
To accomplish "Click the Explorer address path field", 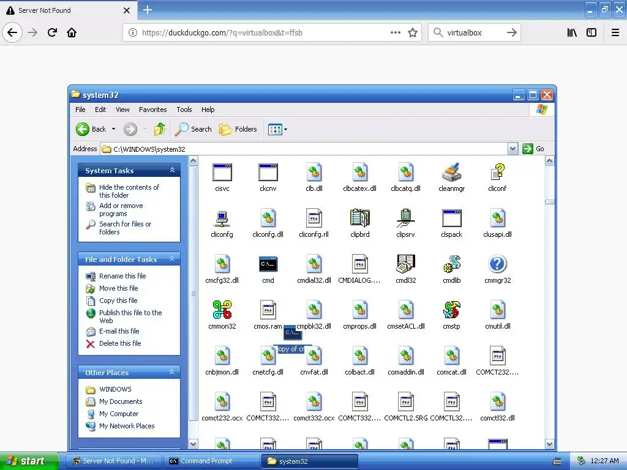I will click(304, 149).
